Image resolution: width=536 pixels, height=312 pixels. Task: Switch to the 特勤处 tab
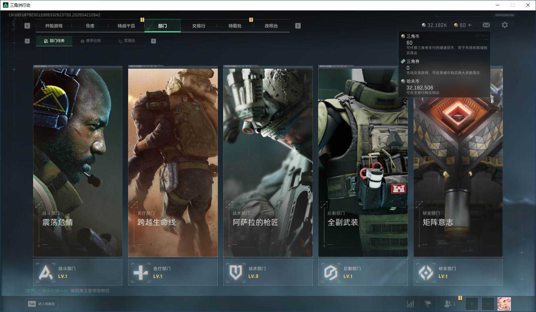click(x=235, y=26)
